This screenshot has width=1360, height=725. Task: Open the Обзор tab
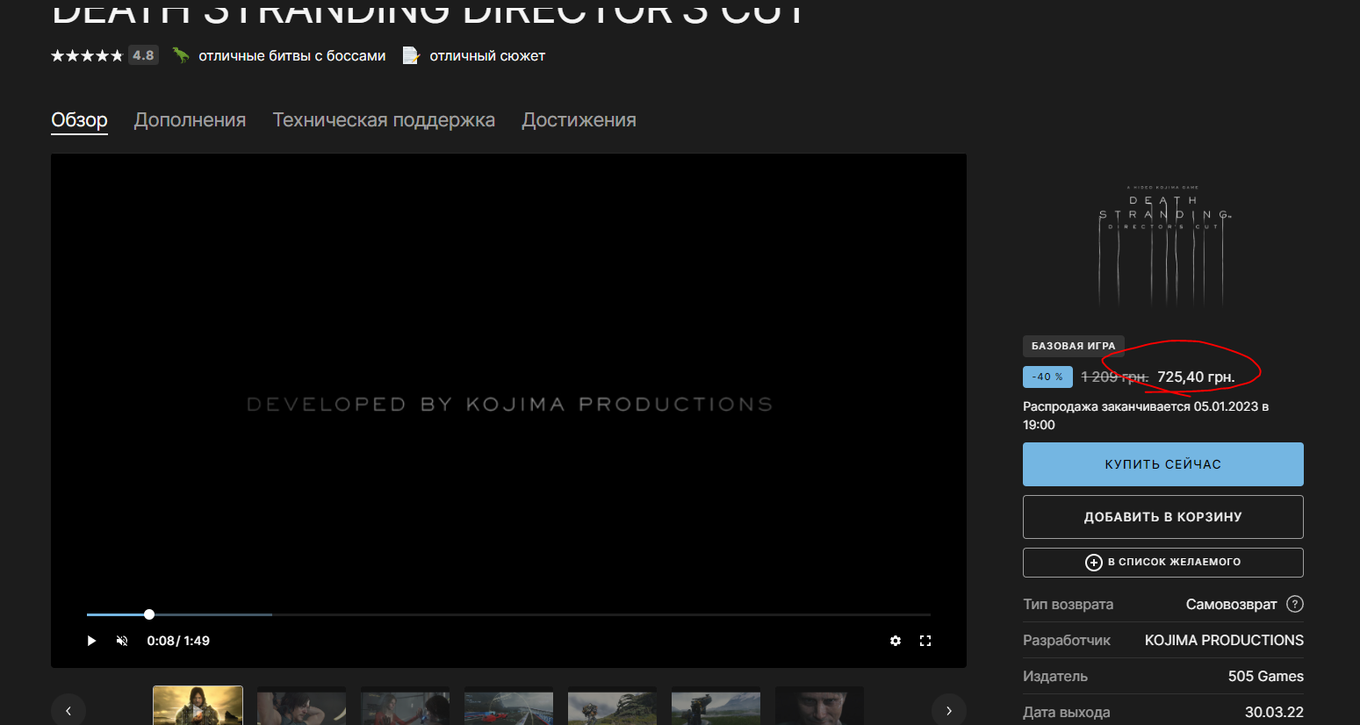tap(79, 120)
